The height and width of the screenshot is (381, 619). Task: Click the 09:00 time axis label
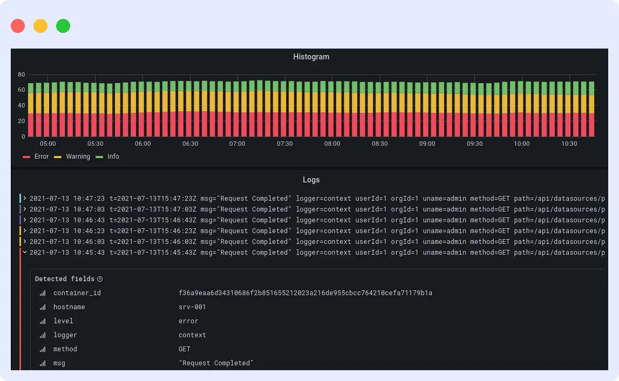[x=427, y=144]
